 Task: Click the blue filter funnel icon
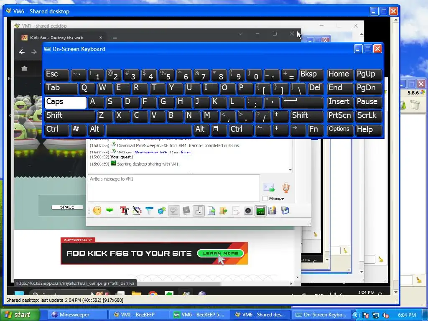pos(149,211)
